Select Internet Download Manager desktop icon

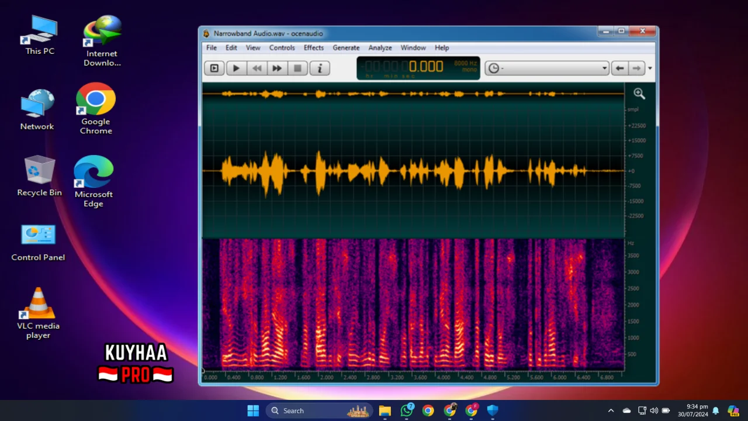pyautogui.click(x=102, y=41)
